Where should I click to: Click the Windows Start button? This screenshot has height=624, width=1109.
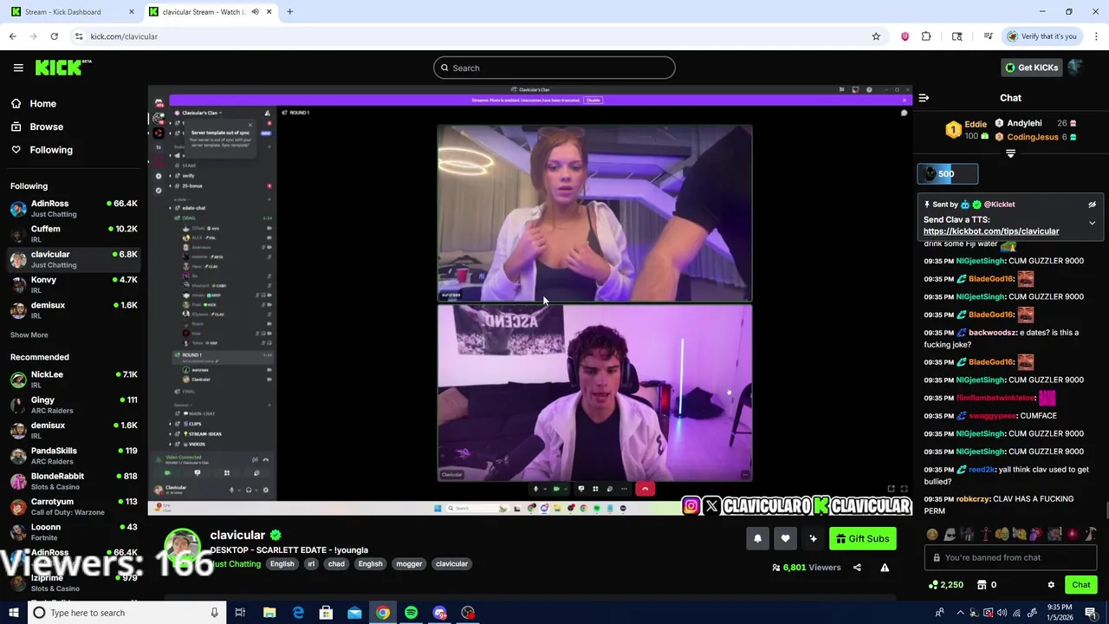pos(13,613)
